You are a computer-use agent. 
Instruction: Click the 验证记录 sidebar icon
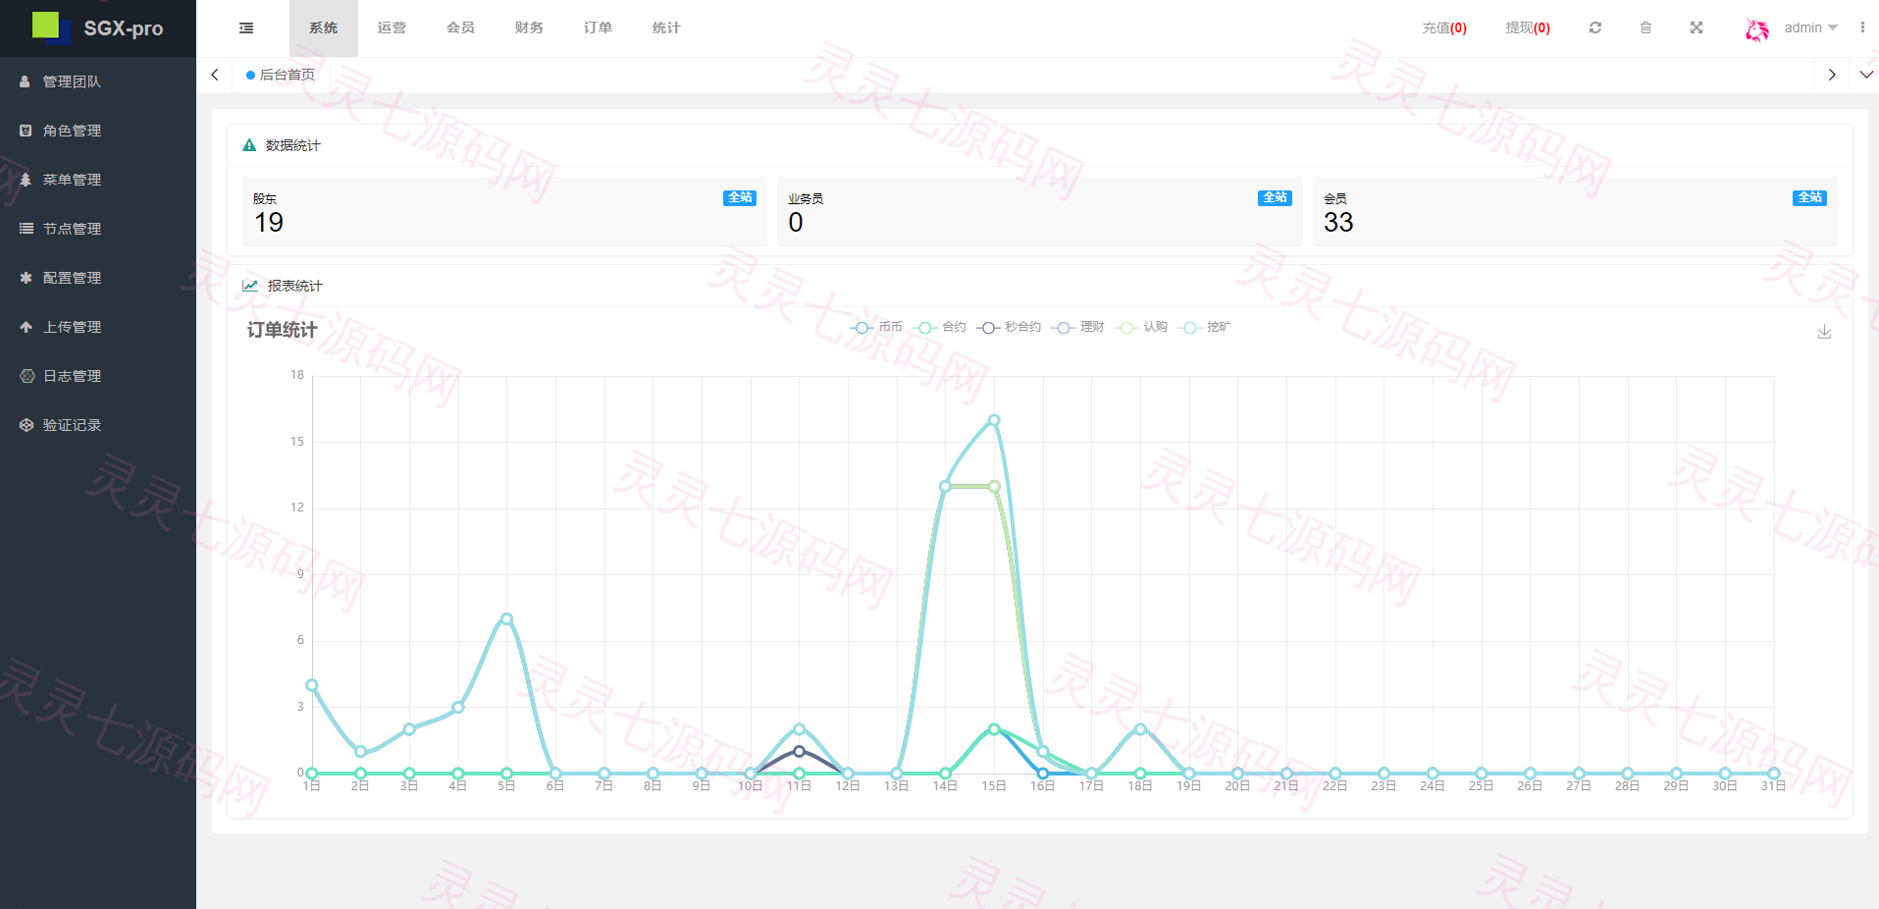click(x=26, y=425)
